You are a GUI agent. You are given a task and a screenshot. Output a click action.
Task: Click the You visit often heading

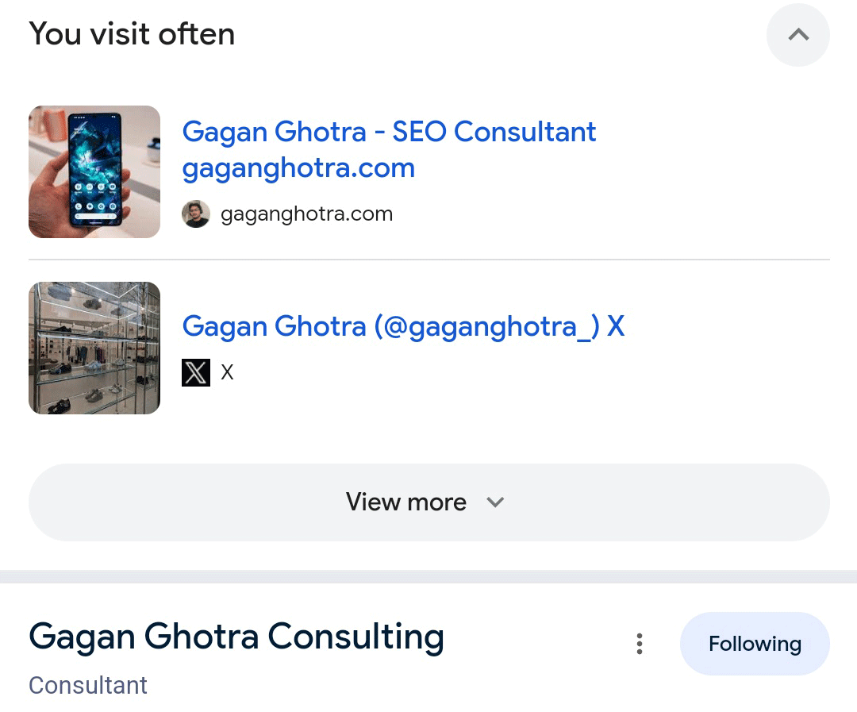click(132, 34)
